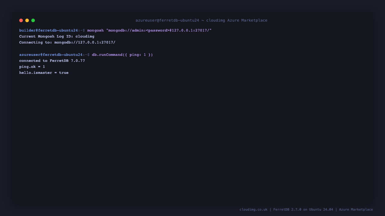Click the red close window dot

21,20
